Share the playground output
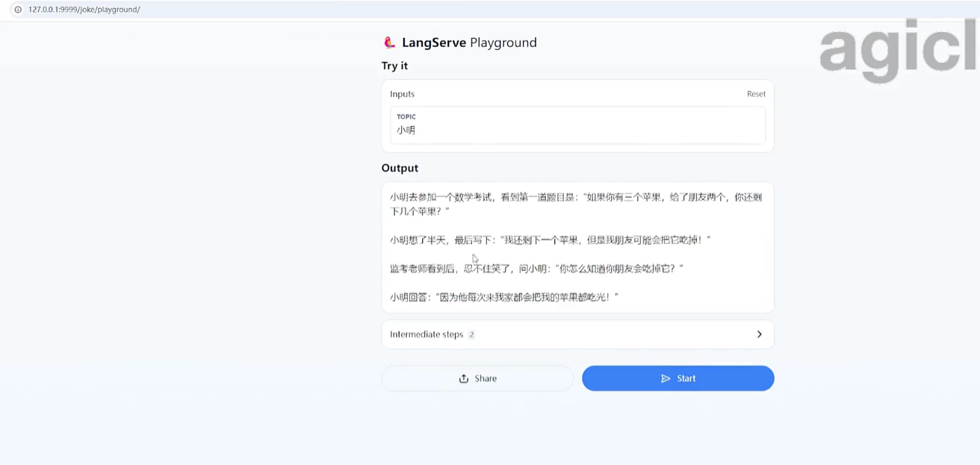 (477, 378)
